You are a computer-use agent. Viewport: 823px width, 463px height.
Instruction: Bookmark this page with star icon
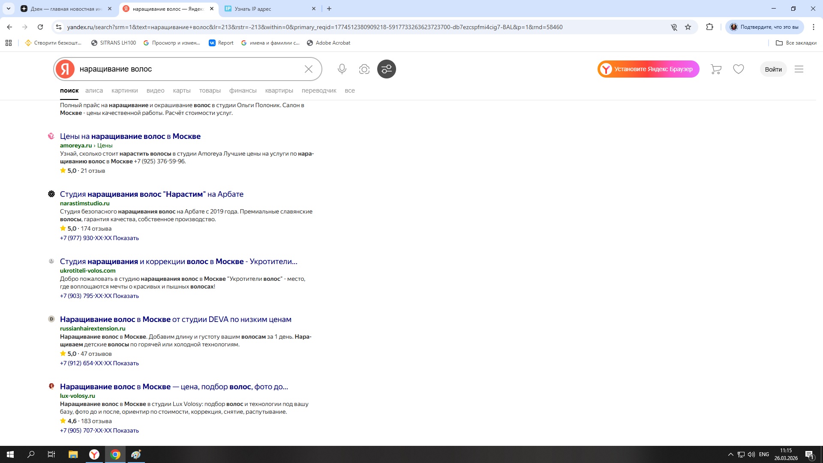[x=688, y=27]
